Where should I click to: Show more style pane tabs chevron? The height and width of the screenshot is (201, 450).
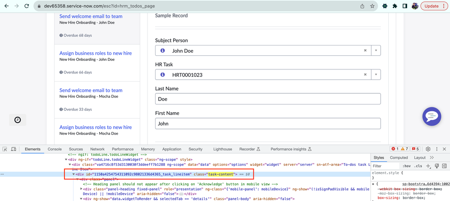(432, 157)
